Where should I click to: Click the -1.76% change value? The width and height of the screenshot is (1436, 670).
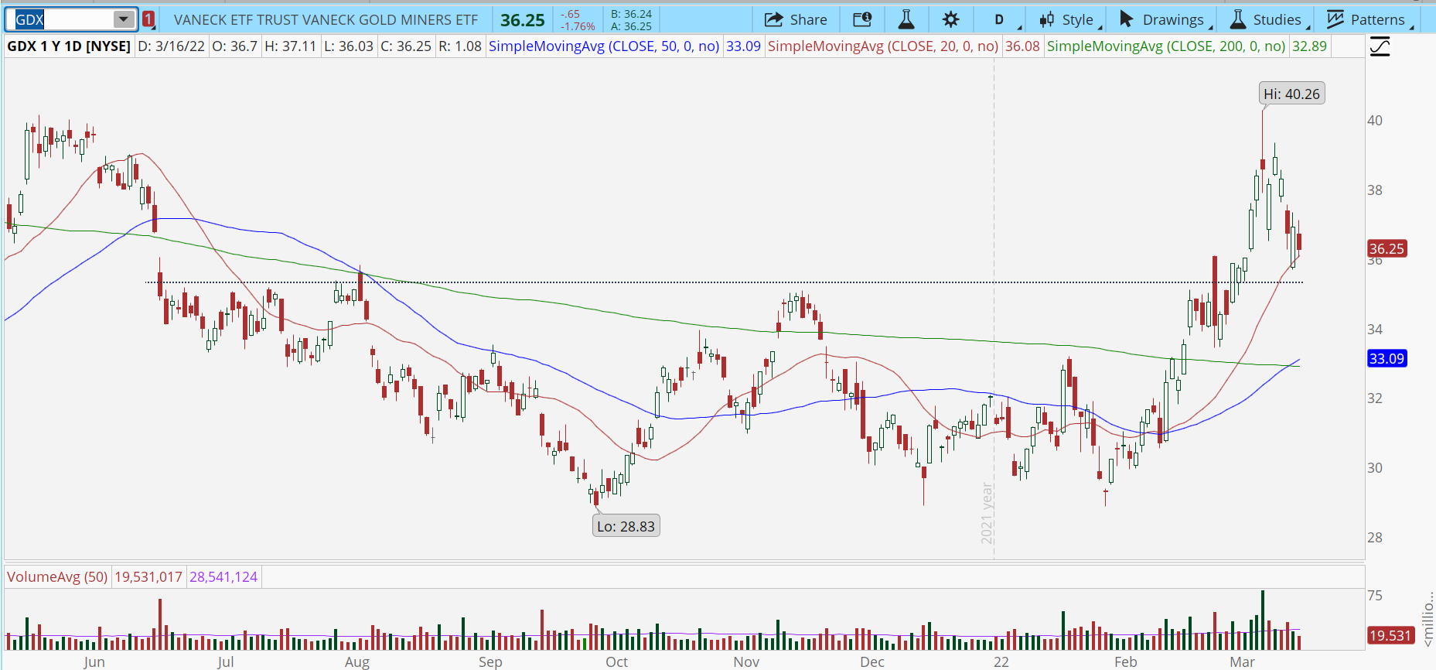click(577, 26)
